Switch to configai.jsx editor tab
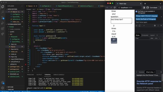 point(45,6)
